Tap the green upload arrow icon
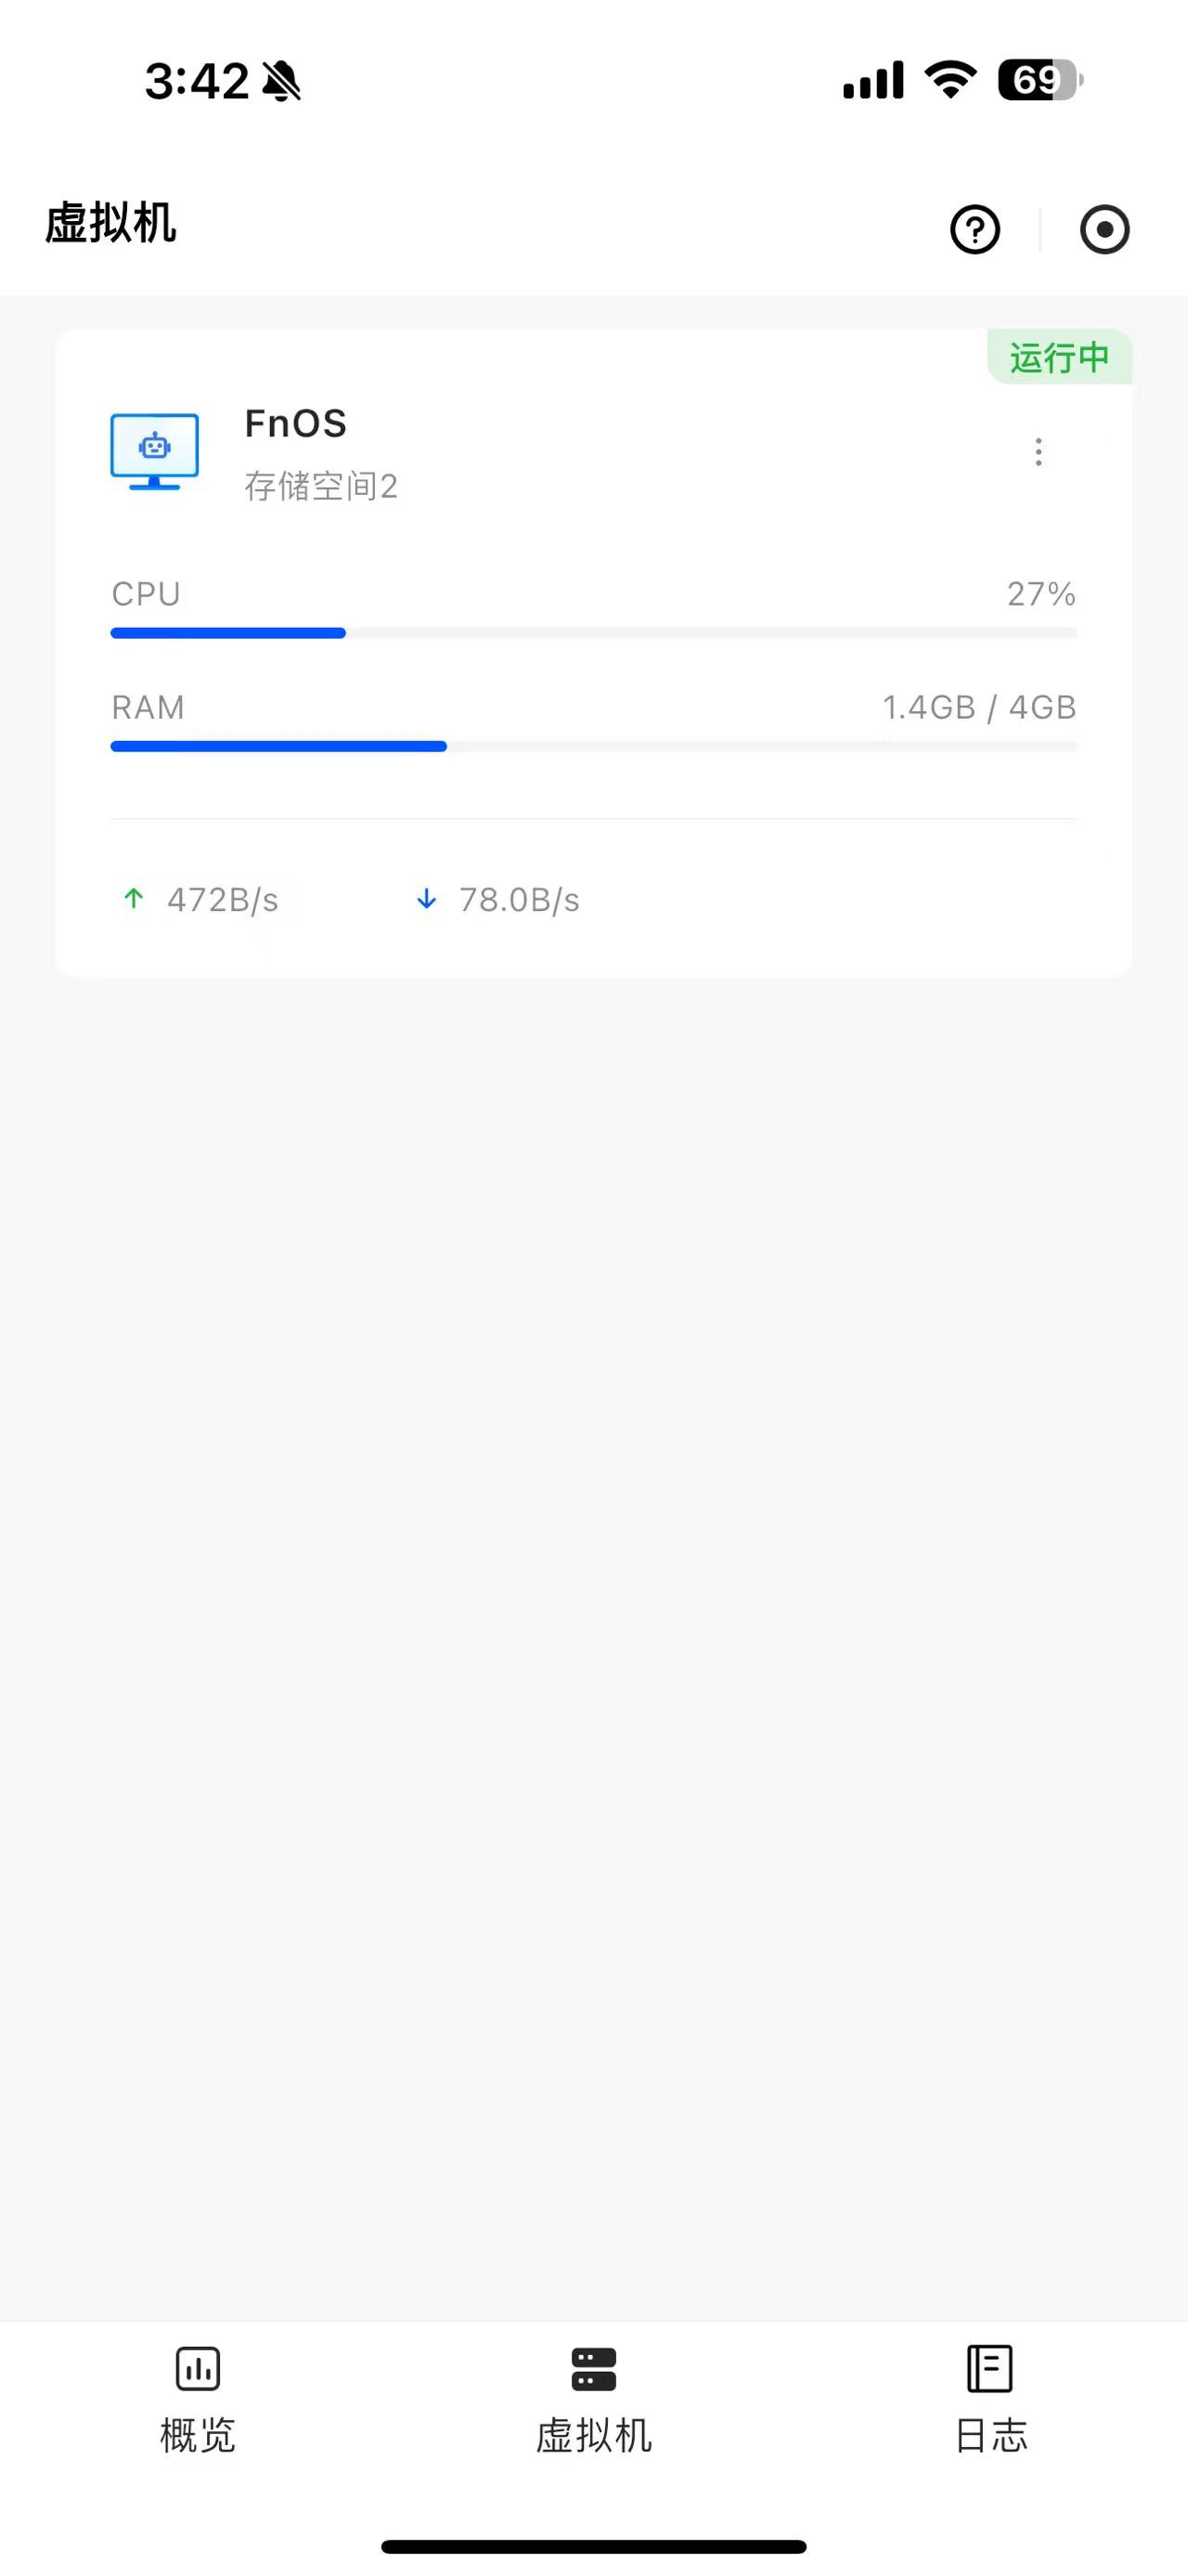Image resolution: width=1188 pixels, height=2576 pixels. [134, 899]
